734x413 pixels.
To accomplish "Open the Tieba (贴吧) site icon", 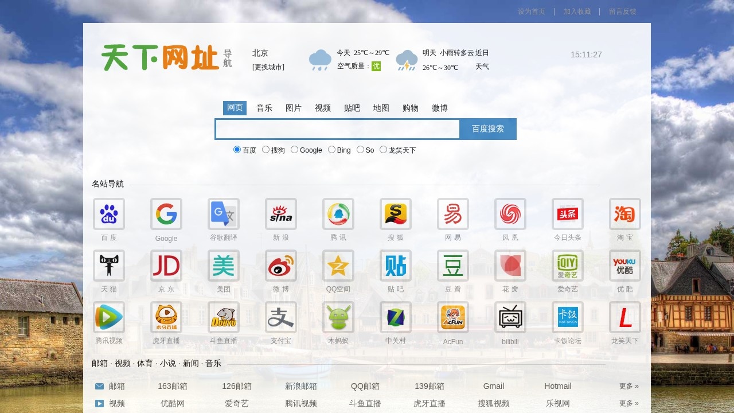I will pos(396,266).
